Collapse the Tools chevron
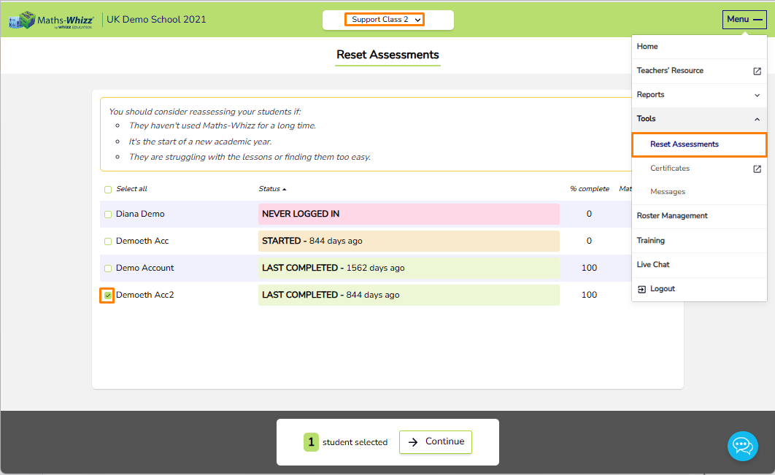This screenshot has width=775, height=475. click(x=757, y=119)
